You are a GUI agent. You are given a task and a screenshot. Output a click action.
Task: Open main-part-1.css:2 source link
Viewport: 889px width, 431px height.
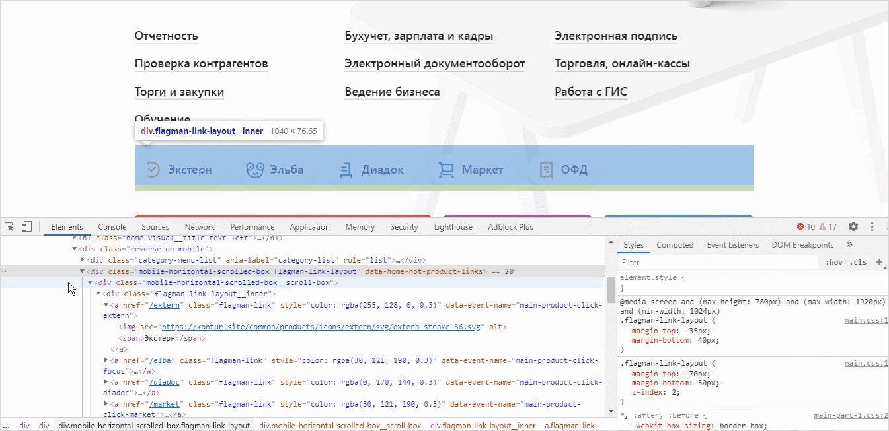[851, 415]
